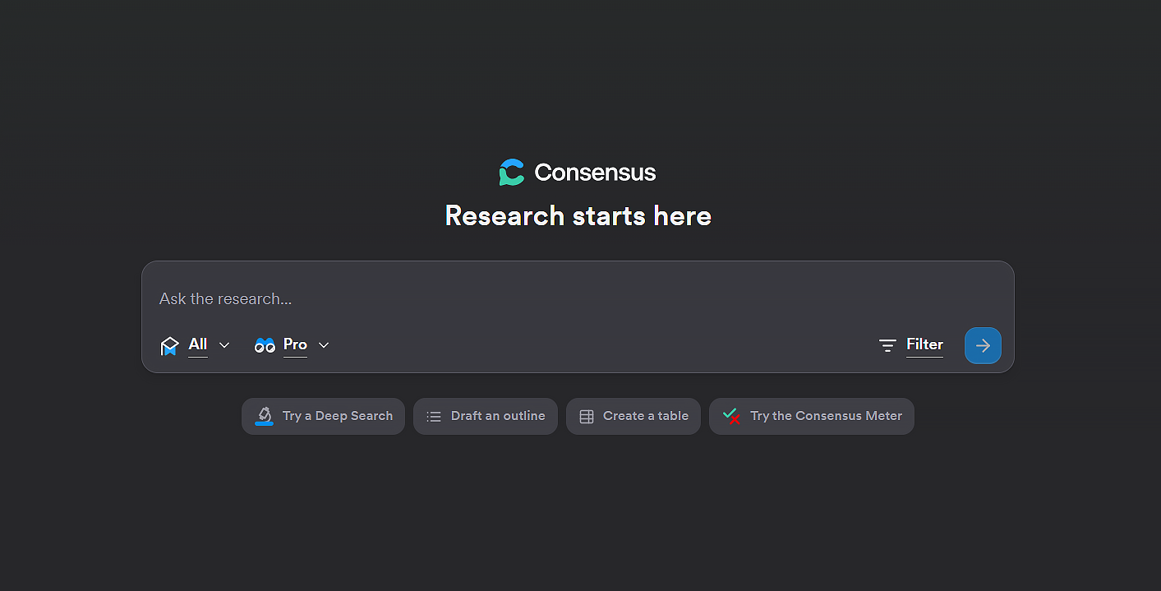Launch Try the Consensus Meter

pos(826,416)
